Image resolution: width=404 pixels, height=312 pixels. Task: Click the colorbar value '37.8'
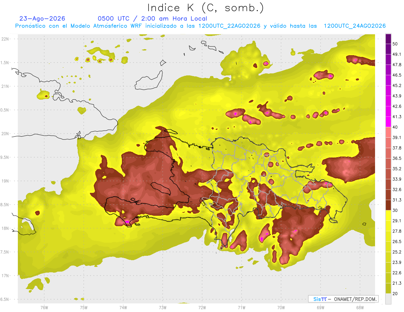pos(397,148)
